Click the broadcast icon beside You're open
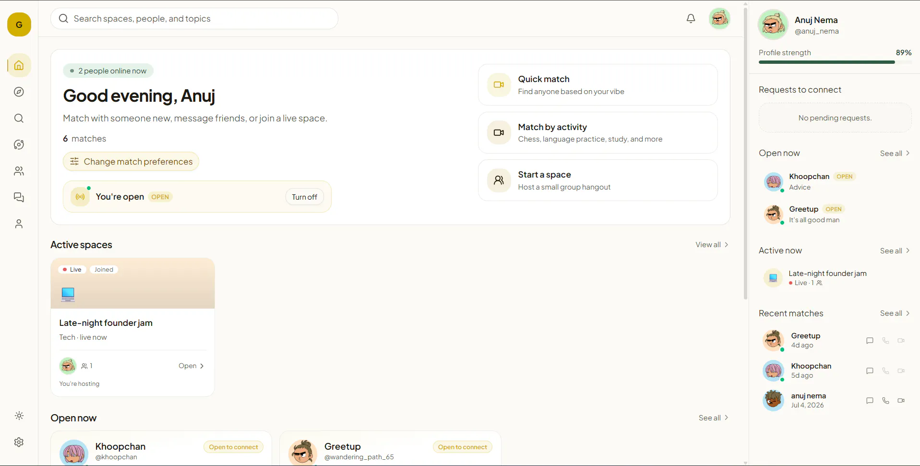Screen dimensions: 920x466 point(80,197)
